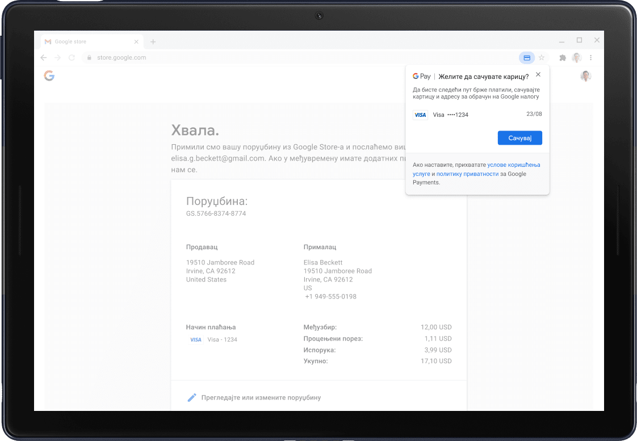This screenshot has width=637, height=441.
Task: Close the Google Pay save card popup
Action: [538, 74]
